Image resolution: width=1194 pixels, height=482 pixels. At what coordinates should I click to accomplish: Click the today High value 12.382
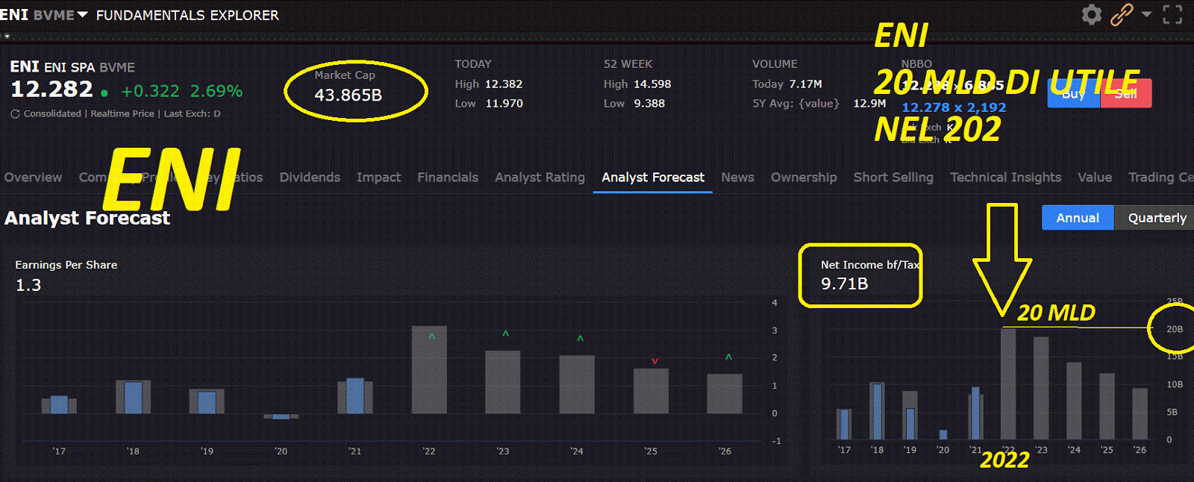(x=504, y=84)
